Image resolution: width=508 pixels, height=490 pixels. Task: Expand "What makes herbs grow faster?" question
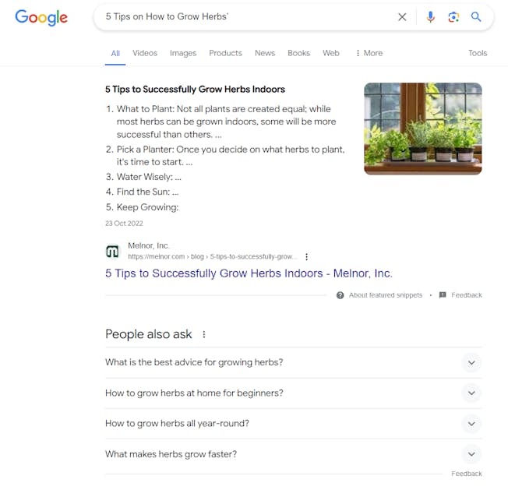(x=471, y=454)
